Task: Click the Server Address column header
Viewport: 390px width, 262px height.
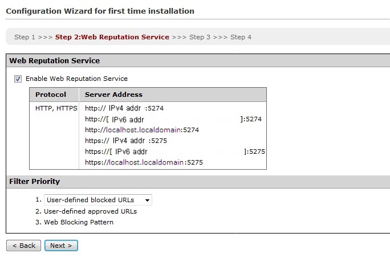Action: tap(113, 95)
